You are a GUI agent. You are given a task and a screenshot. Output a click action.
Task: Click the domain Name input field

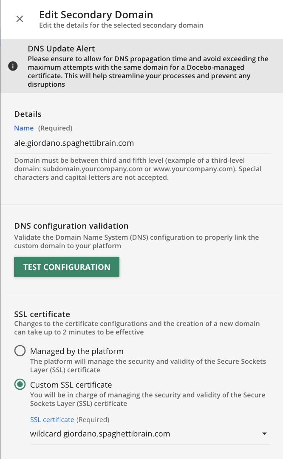point(142,143)
